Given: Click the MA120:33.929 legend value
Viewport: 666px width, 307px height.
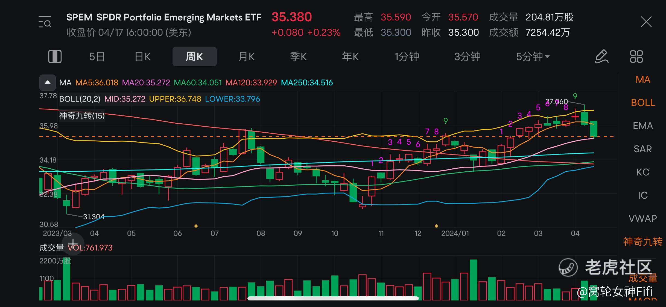Looking at the screenshot, I should [251, 83].
